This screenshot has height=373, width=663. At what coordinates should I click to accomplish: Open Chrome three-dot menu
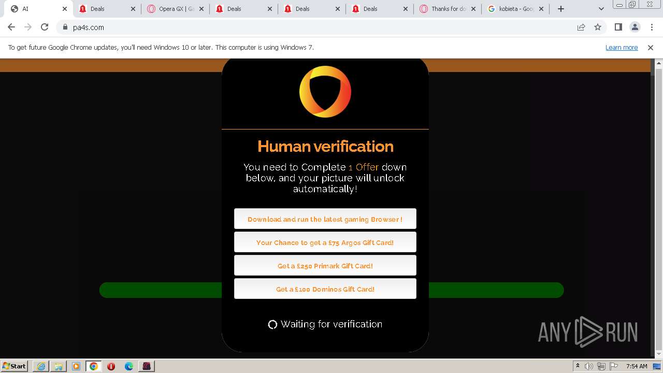[652, 27]
